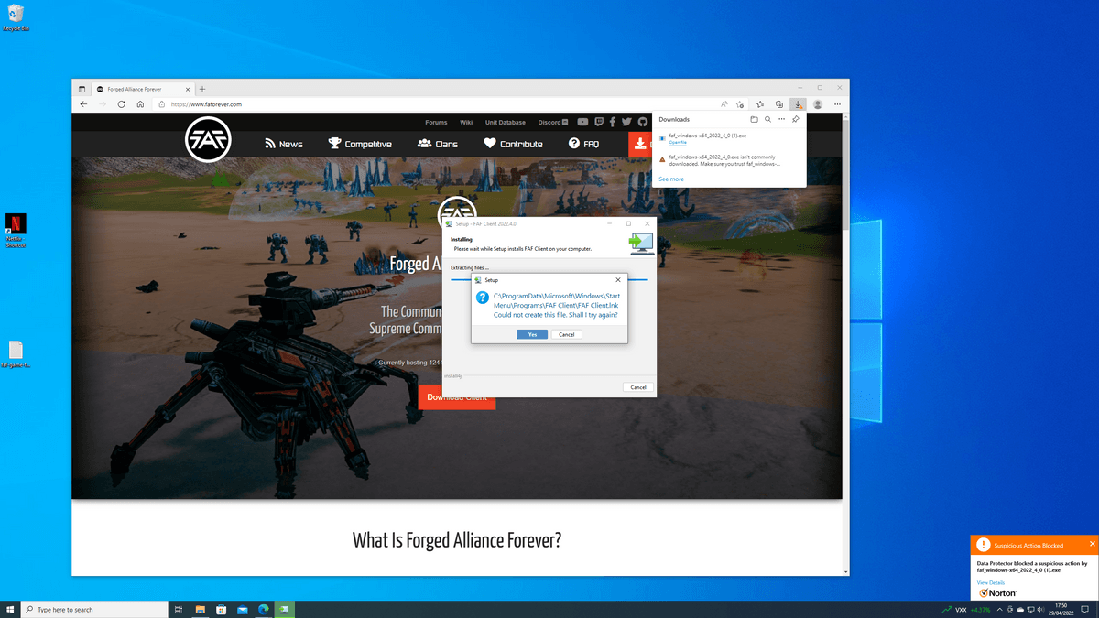Close the Setup error dialog

click(617, 279)
